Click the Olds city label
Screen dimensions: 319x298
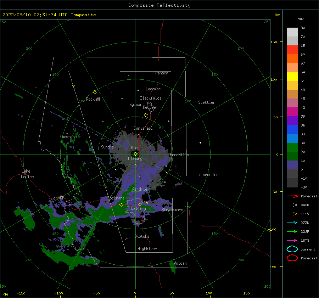135,148
